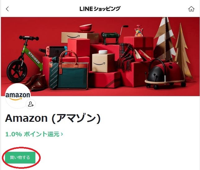Image resolution: width=200 pixels, height=170 pixels.
Task: Open the home icon in the header
Action: coord(191,9)
